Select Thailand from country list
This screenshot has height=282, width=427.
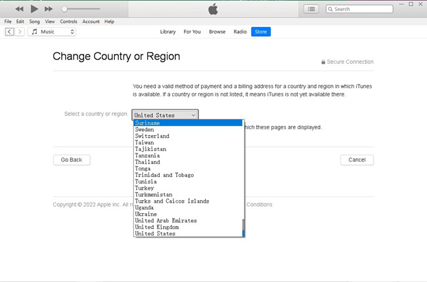188,163
